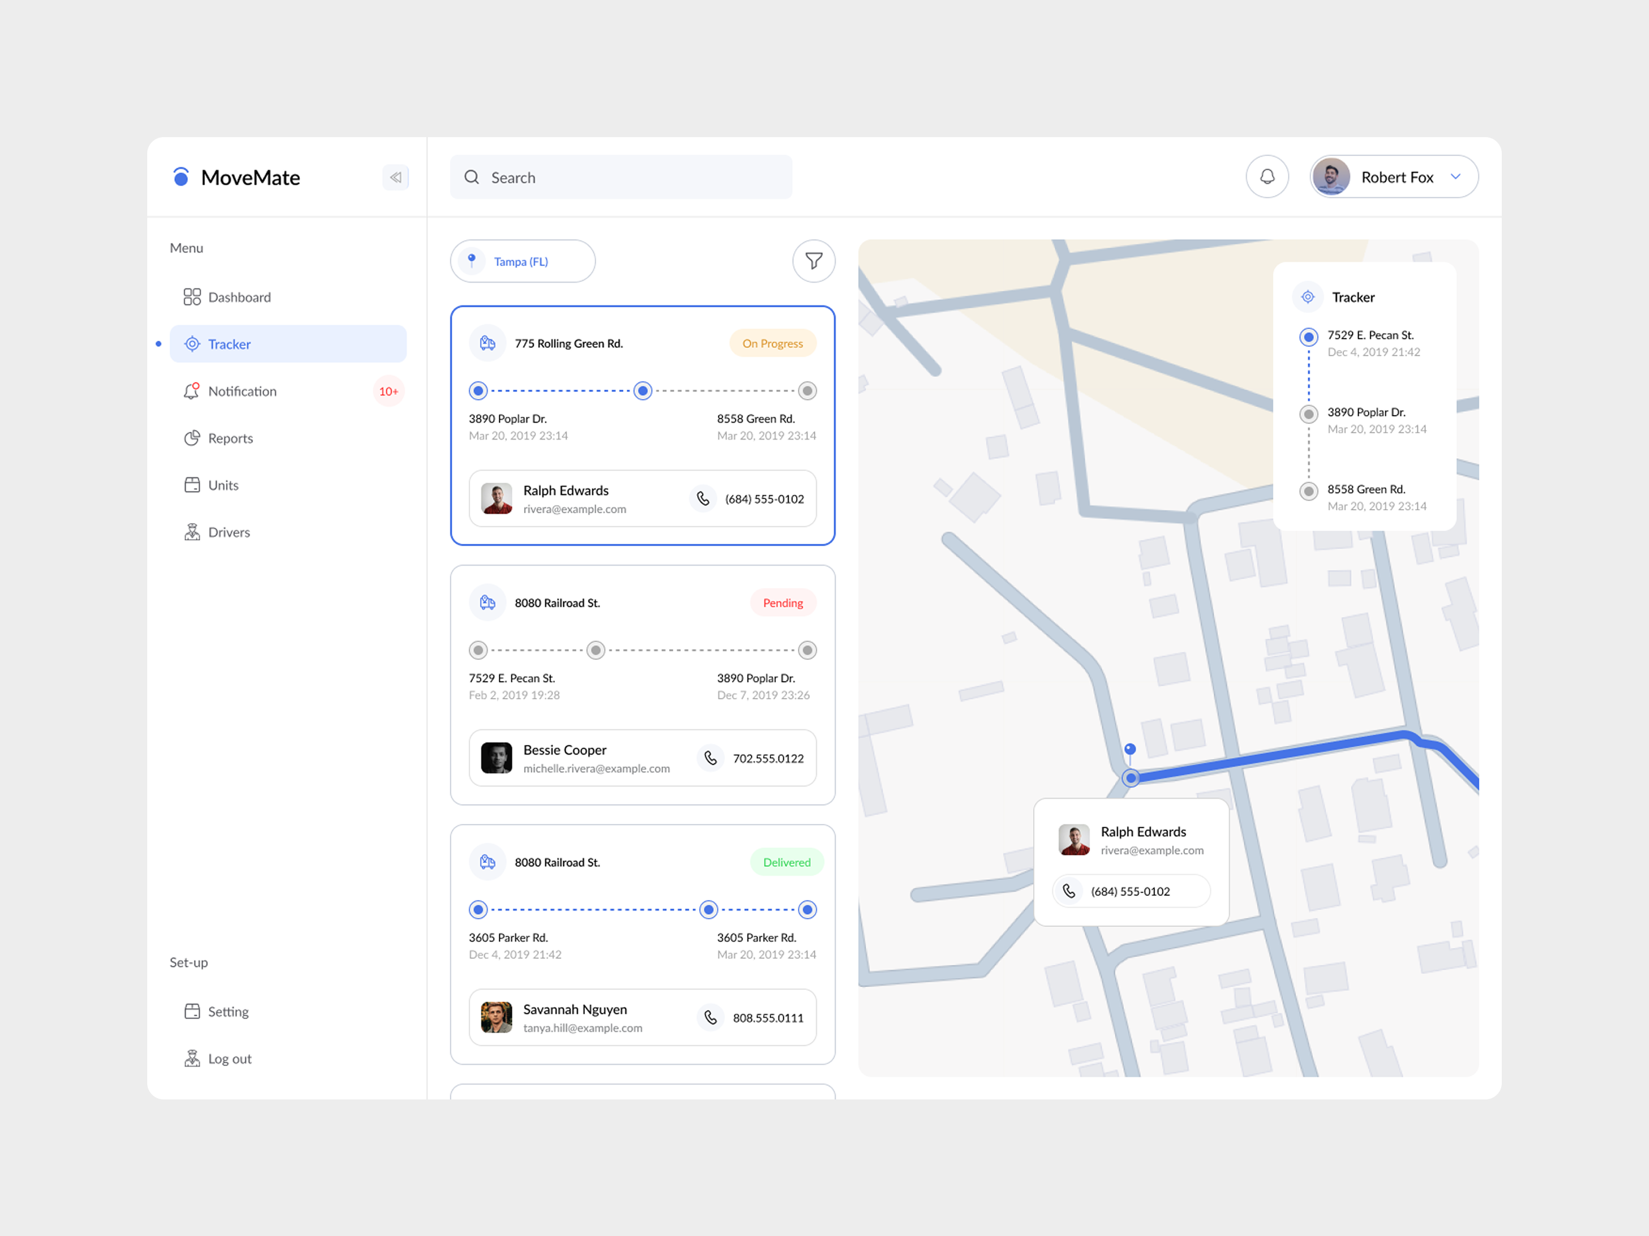Open the Robert Fox account dropdown
The height and width of the screenshot is (1236, 1649).
[x=1393, y=177]
